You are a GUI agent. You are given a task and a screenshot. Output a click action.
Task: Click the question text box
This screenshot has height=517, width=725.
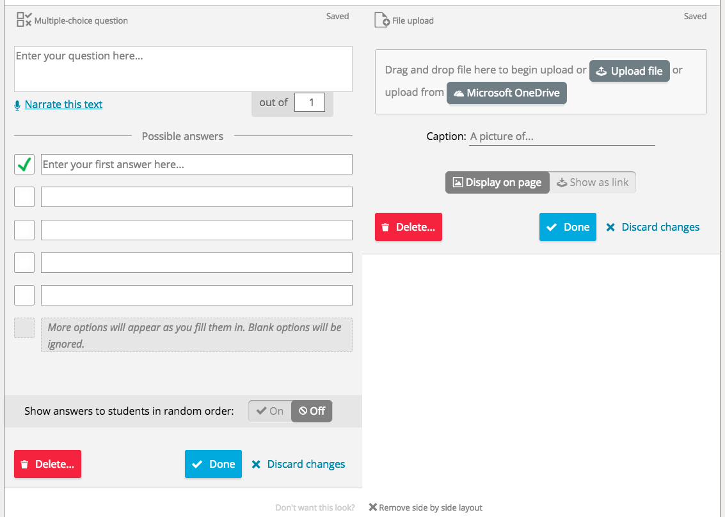183,69
